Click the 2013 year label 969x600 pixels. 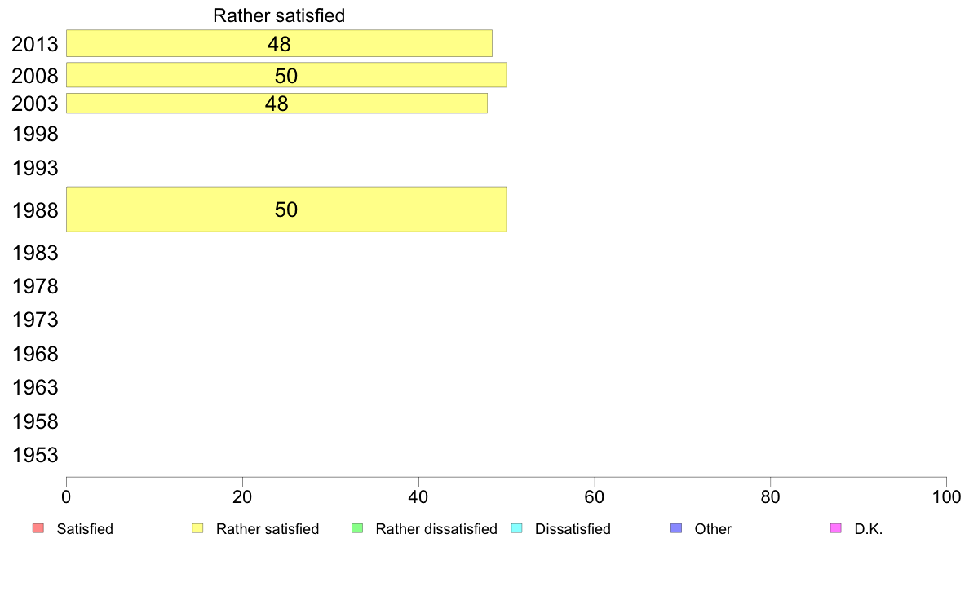[x=35, y=45]
